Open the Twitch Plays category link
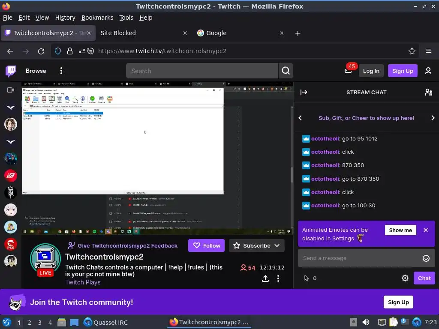 click(83, 282)
